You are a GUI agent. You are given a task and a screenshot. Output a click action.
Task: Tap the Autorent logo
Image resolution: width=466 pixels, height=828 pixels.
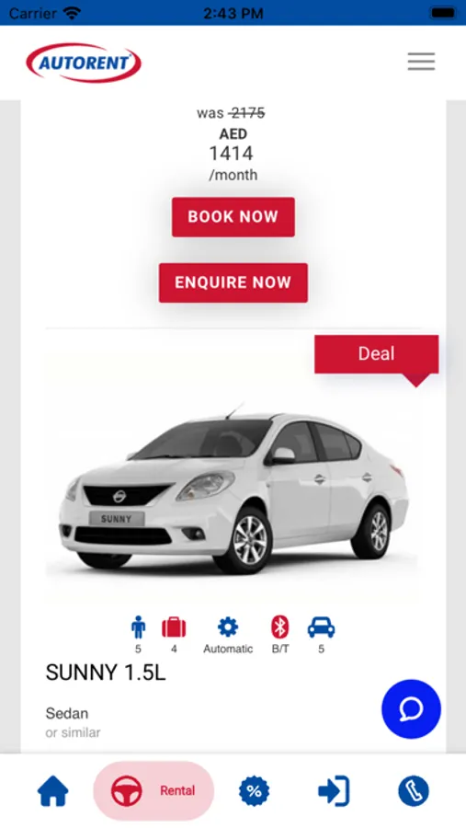pos(84,63)
